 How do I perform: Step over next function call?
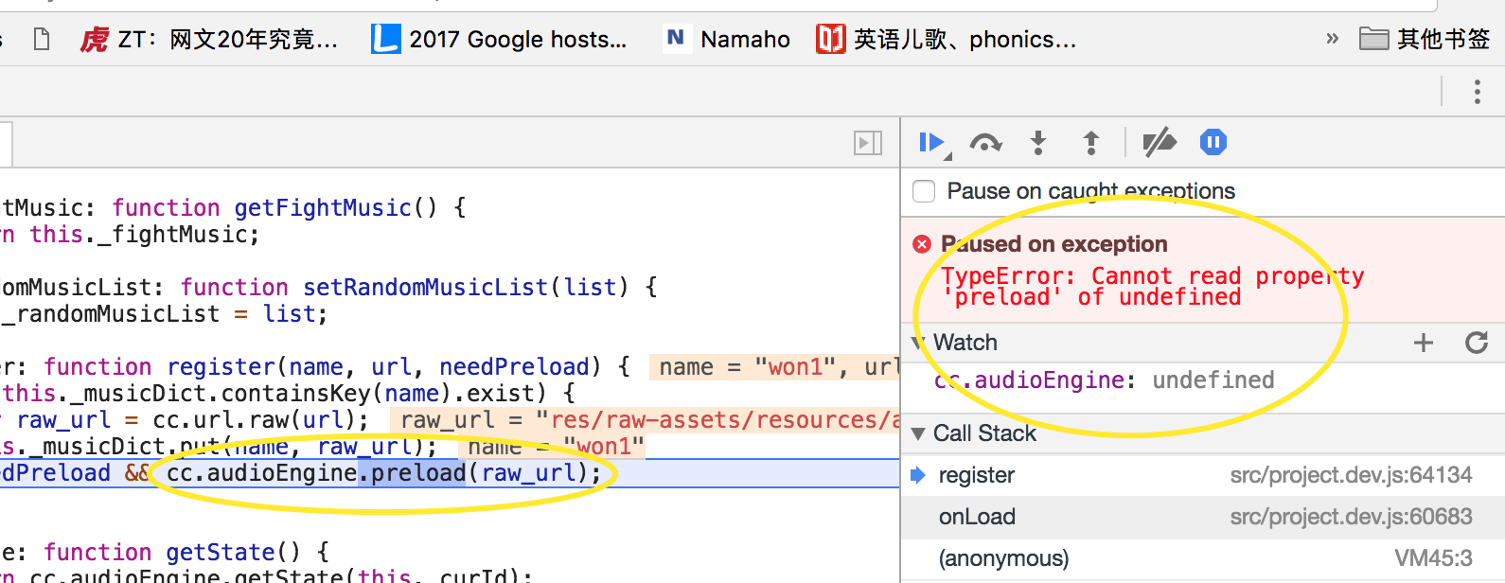click(985, 143)
